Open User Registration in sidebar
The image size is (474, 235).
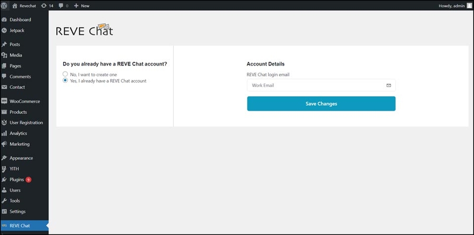click(x=26, y=123)
